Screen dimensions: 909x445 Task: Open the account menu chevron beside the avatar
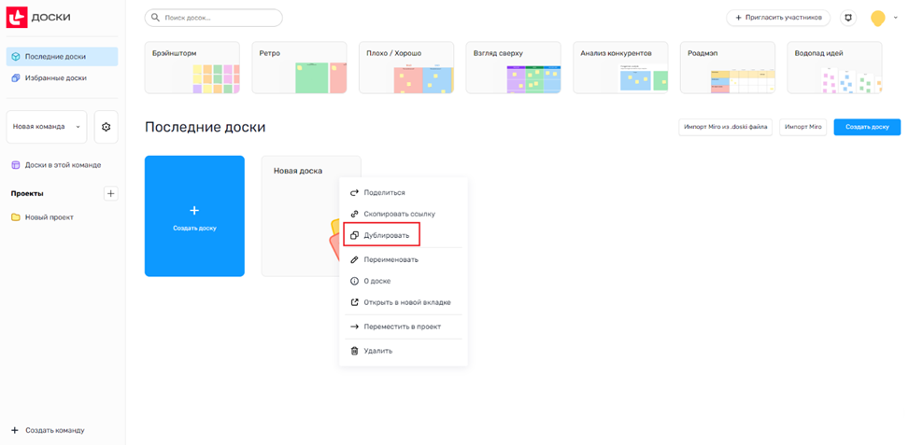pyautogui.click(x=896, y=19)
